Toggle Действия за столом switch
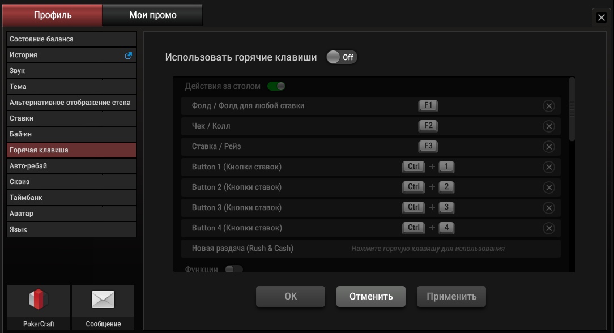Image resolution: width=614 pixels, height=333 pixels. point(276,86)
